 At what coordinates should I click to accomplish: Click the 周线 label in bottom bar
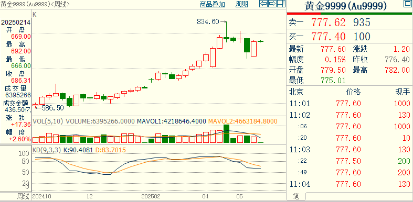tap(23, 196)
